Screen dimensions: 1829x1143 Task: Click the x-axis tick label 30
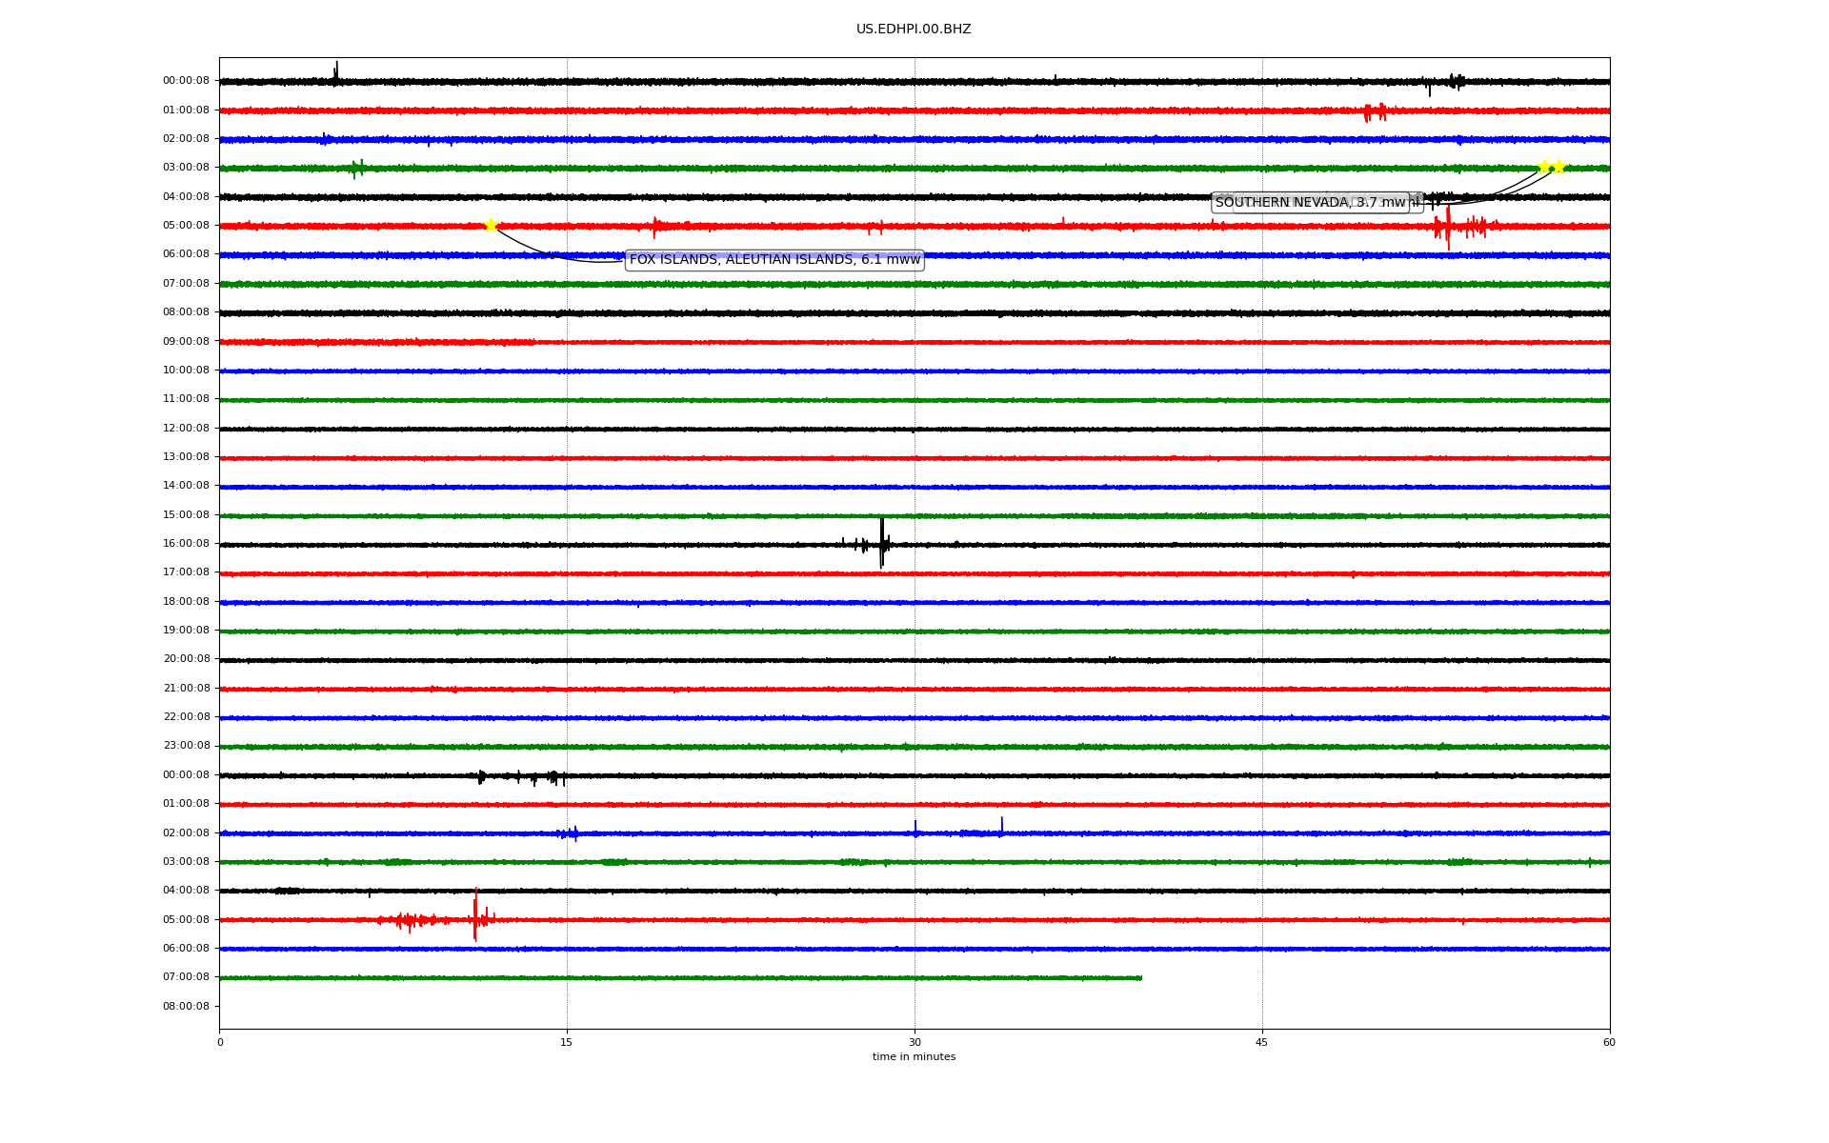point(914,1042)
